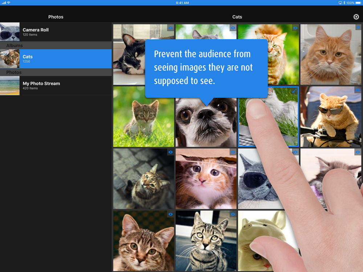This screenshot has width=363, height=272.
Task: Toggle visibility eye on black-and-white cat photo
Action: pyautogui.click(x=171, y=28)
